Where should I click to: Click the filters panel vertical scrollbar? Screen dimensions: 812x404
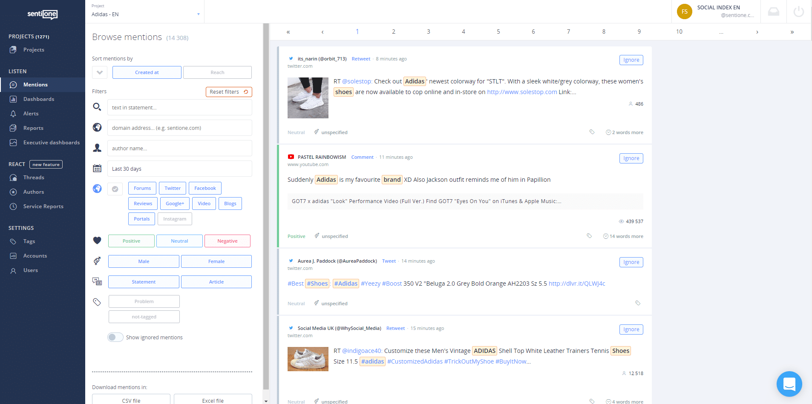pos(266,206)
